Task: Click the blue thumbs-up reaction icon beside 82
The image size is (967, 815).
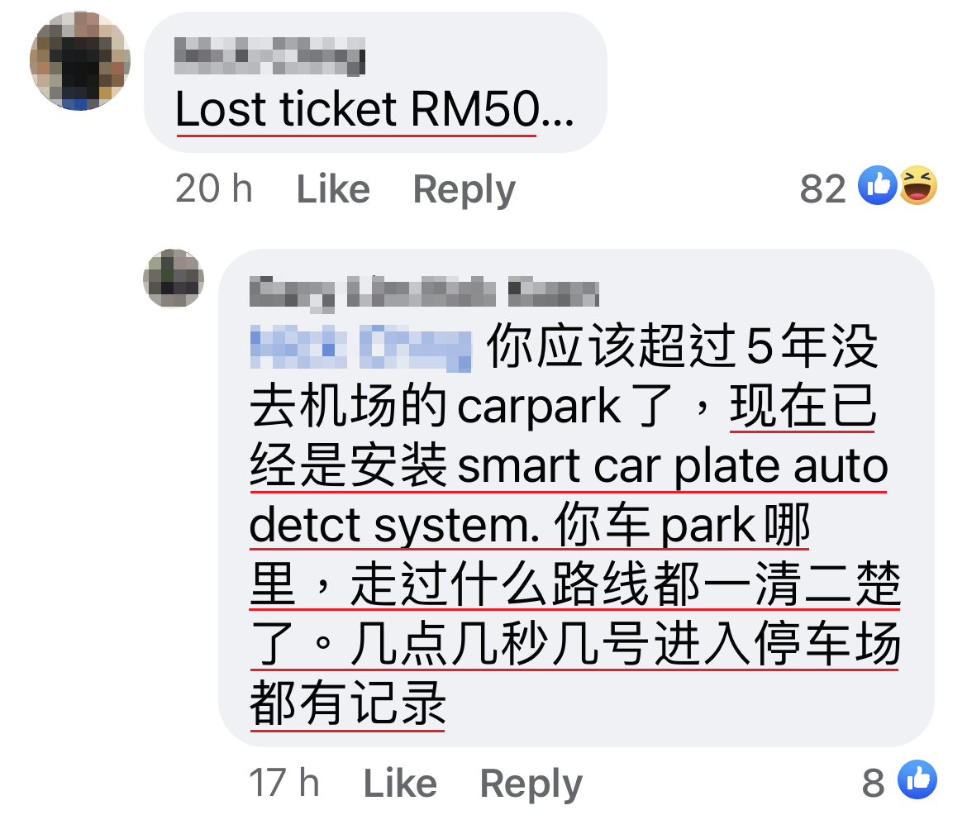Action: pyautogui.click(x=878, y=185)
